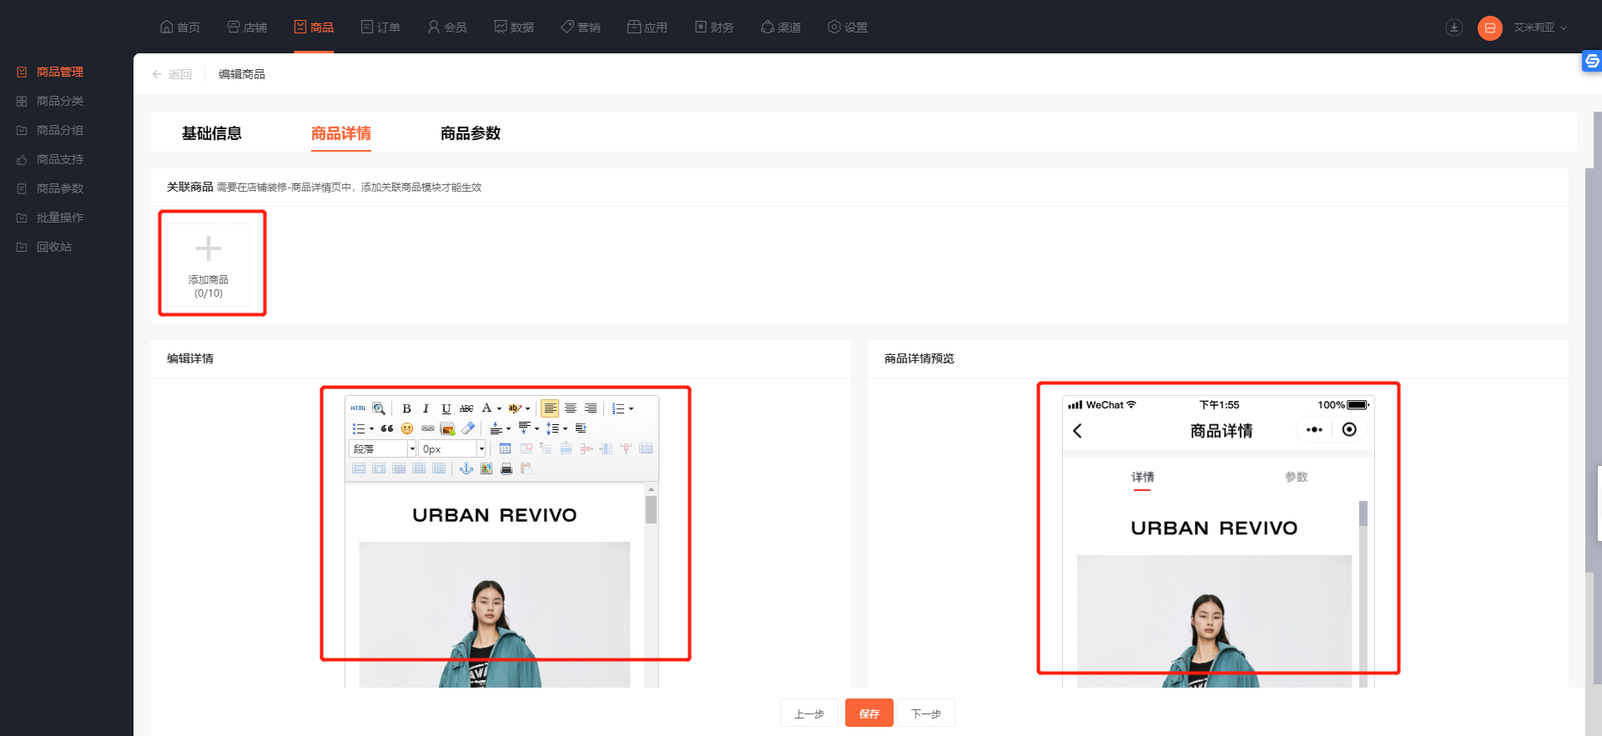Switch to 参数 tab in phone preview
The height and width of the screenshot is (736, 1602).
click(x=1297, y=477)
